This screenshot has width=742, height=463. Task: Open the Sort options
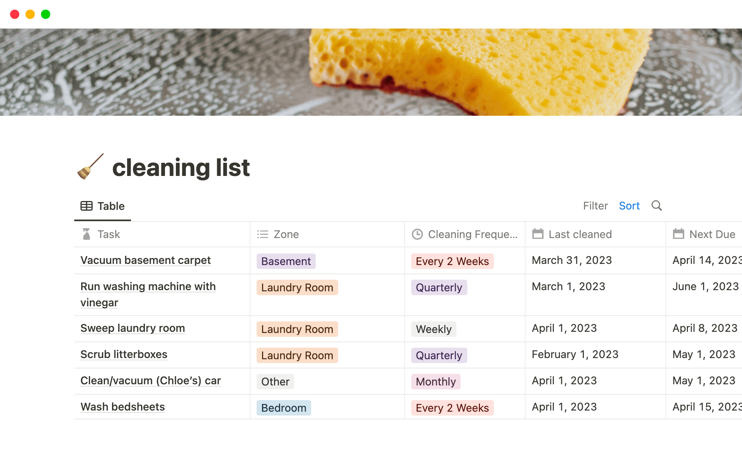pos(629,206)
